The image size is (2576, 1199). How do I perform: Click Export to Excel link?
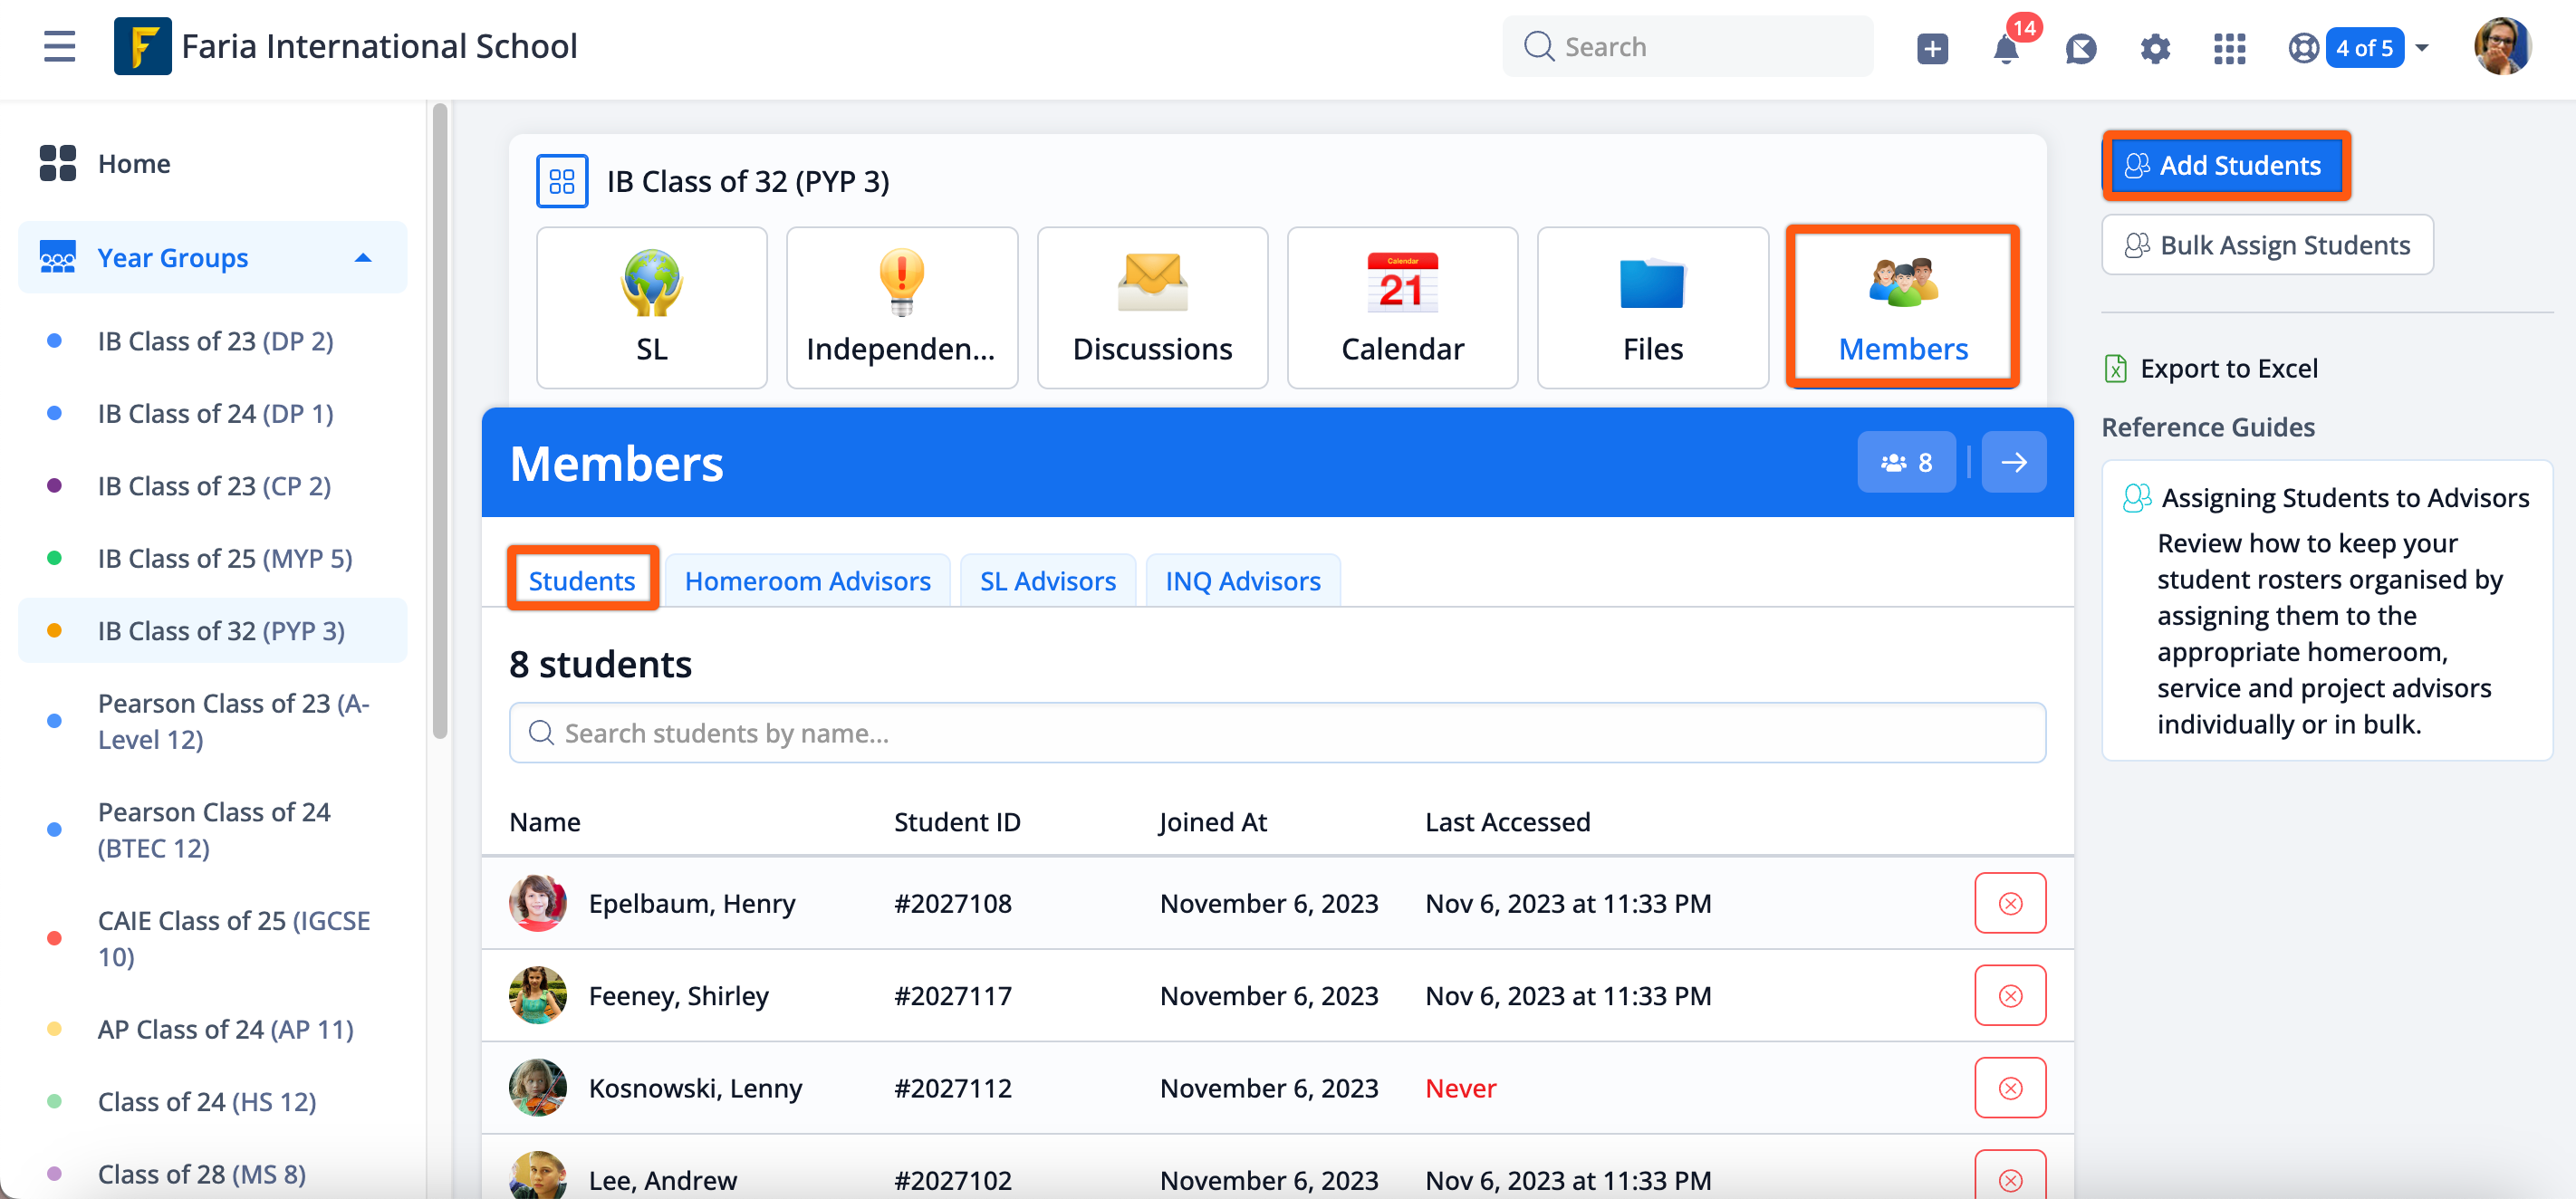click(2228, 368)
